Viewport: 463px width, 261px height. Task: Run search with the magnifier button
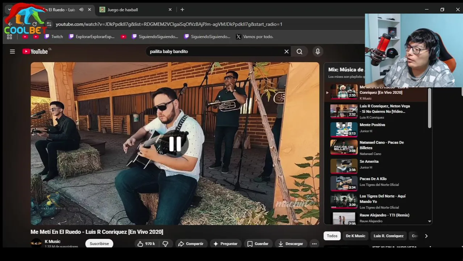300,51
